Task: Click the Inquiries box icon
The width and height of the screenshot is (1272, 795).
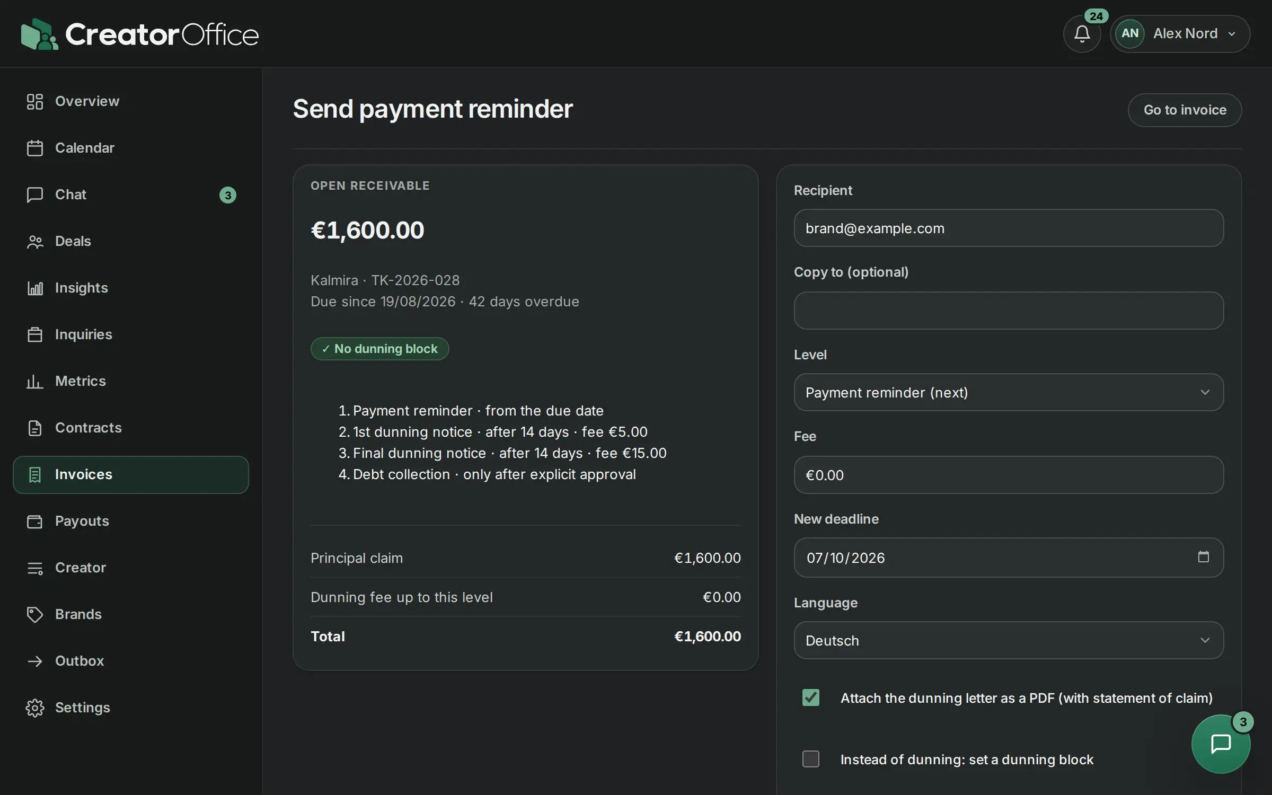Action: pyautogui.click(x=35, y=335)
